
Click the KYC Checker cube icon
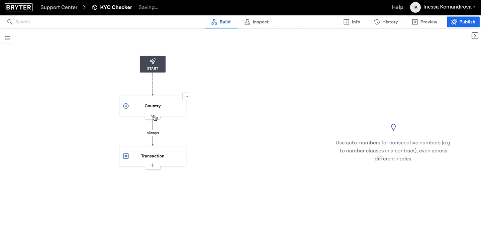pos(95,7)
